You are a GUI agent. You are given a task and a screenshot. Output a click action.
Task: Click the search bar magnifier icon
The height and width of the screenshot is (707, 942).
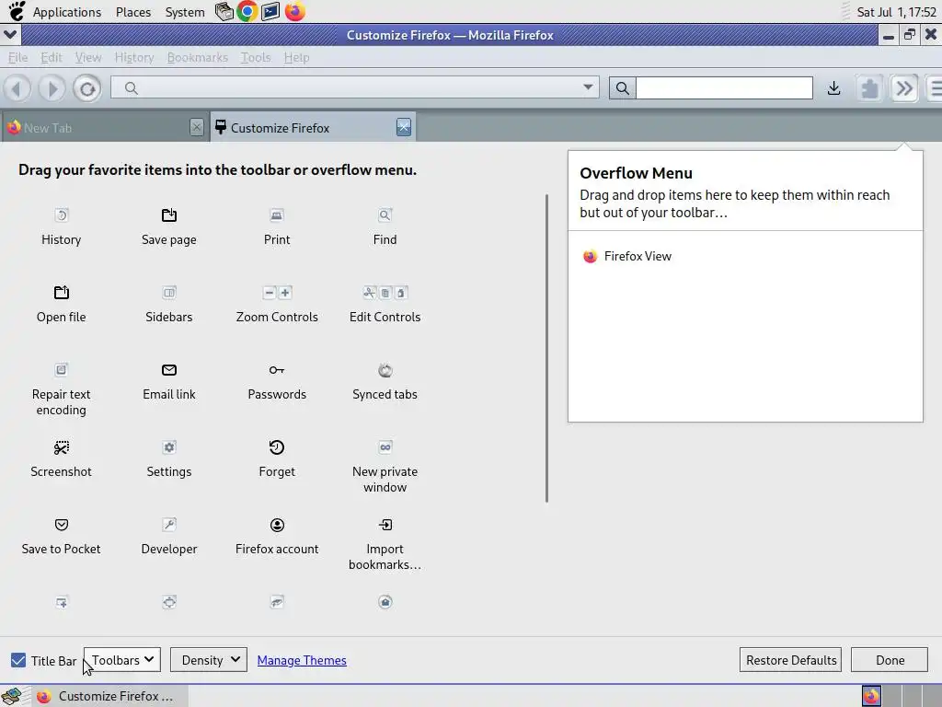click(623, 88)
